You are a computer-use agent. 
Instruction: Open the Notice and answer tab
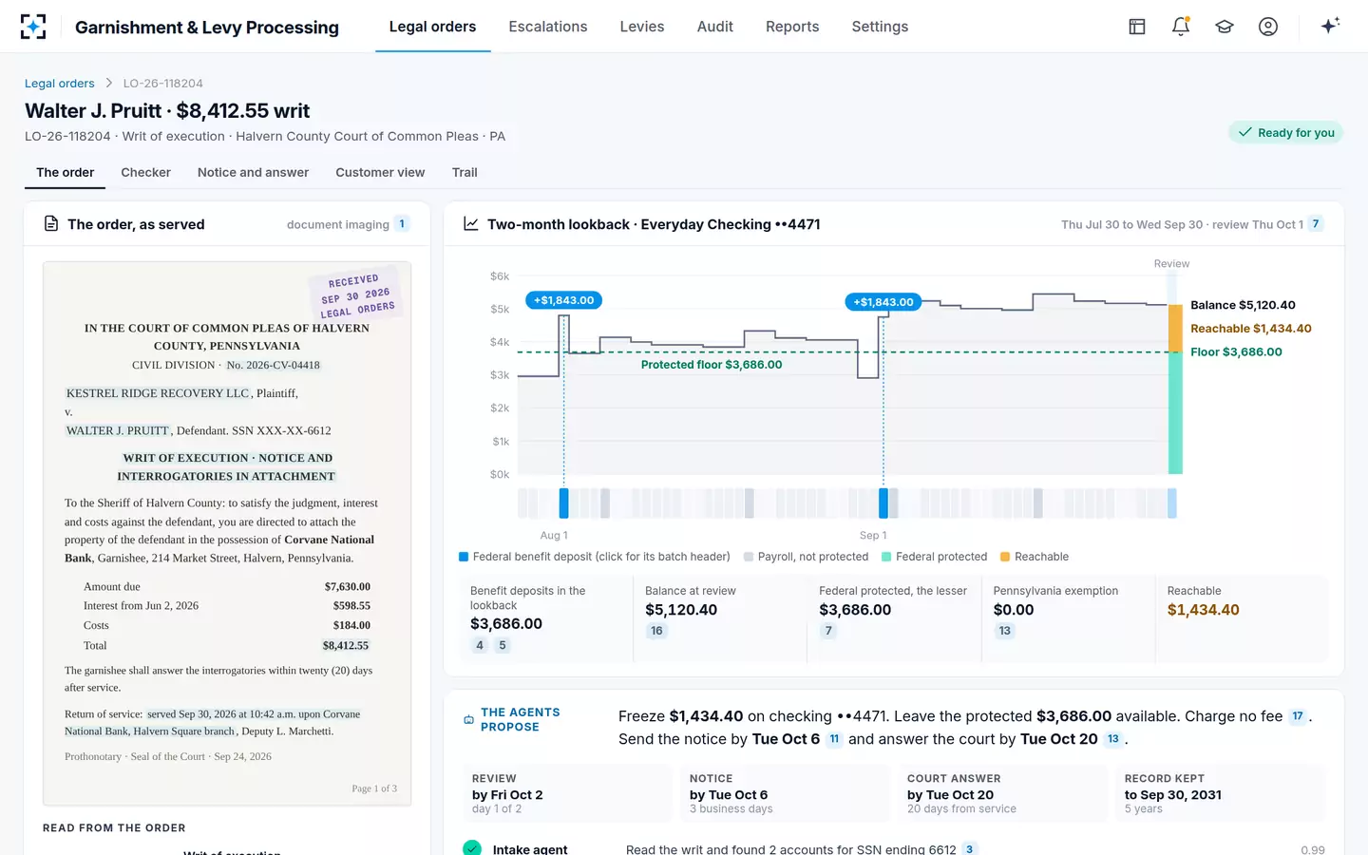pos(253,173)
